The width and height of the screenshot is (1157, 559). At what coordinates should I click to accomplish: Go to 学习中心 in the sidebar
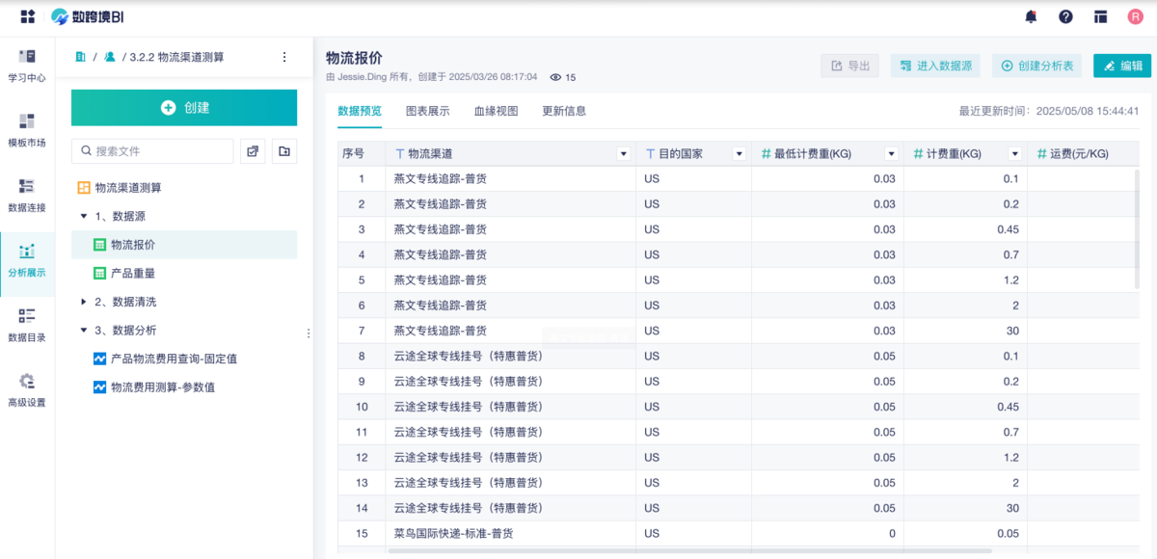click(27, 65)
